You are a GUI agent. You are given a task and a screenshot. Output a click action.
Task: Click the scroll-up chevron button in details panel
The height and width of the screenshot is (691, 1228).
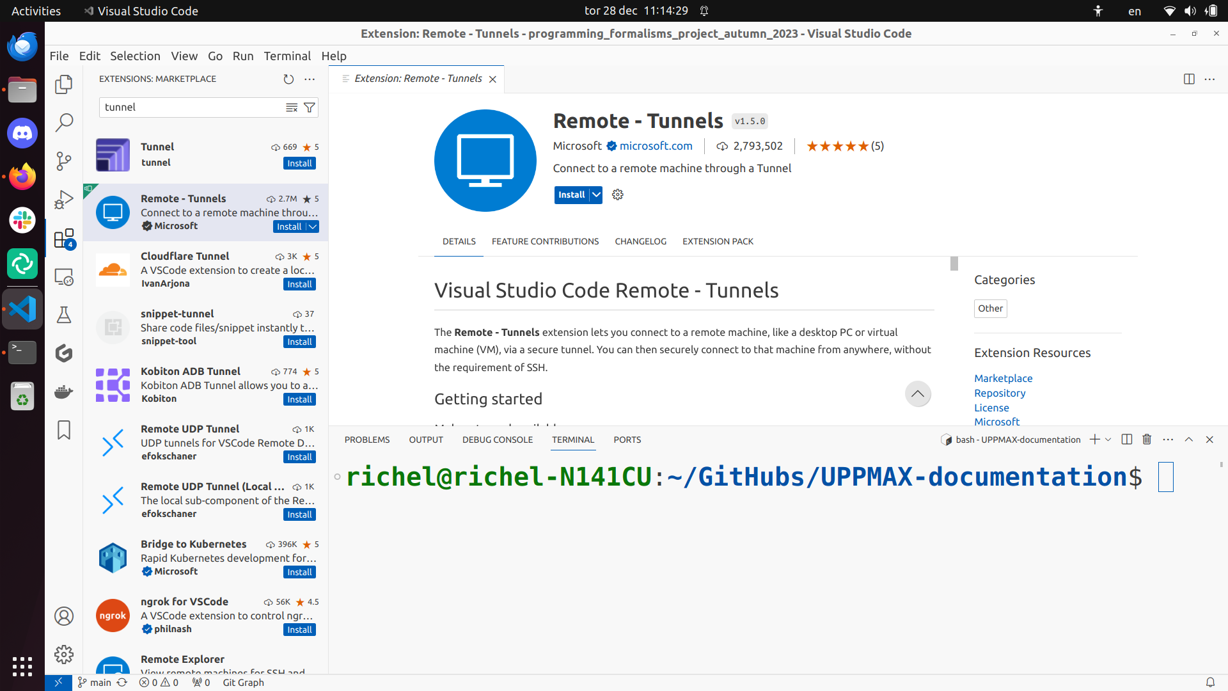click(x=918, y=394)
